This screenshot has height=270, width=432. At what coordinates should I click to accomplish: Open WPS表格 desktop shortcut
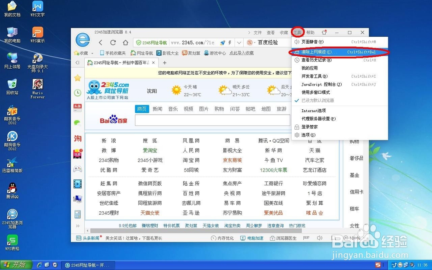12,242
